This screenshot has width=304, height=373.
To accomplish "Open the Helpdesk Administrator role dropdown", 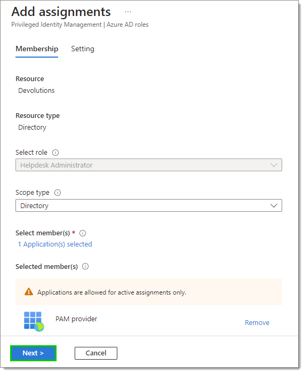I will point(149,165).
